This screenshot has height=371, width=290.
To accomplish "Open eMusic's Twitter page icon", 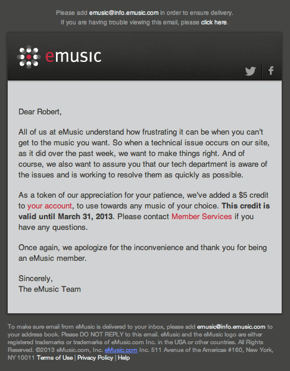I will pos(251,71).
